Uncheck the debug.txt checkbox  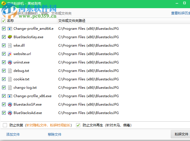point(4,70)
